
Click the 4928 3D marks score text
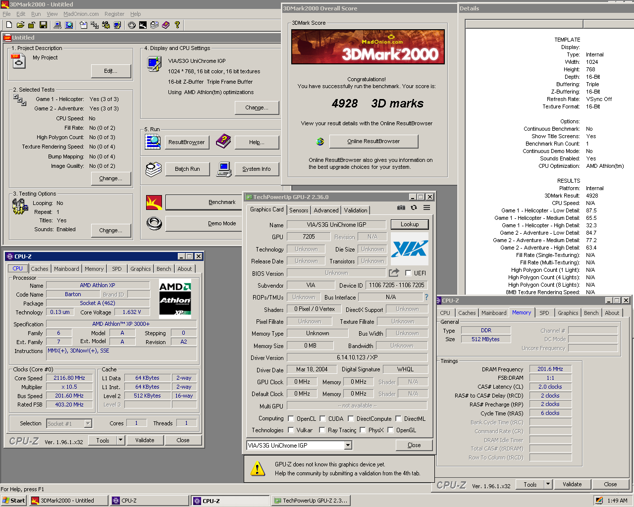click(377, 103)
